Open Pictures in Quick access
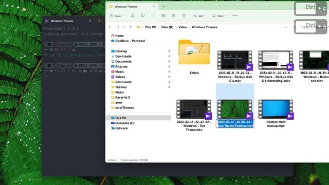 pyautogui.click(x=119, y=66)
